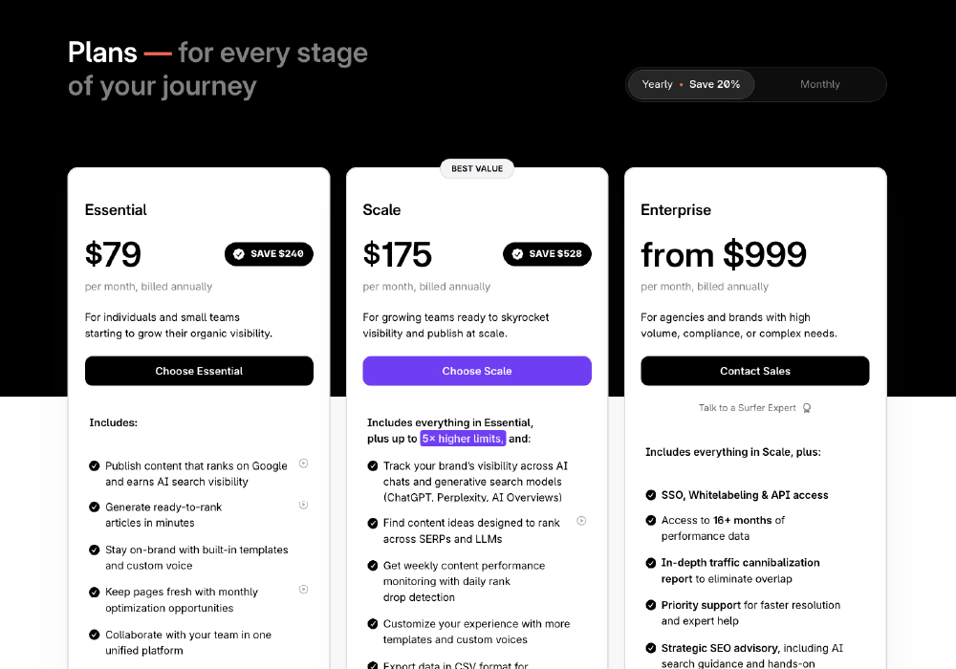Click the checkmark icon in SAVE $528 badge
956x669 pixels.
point(517,254)
